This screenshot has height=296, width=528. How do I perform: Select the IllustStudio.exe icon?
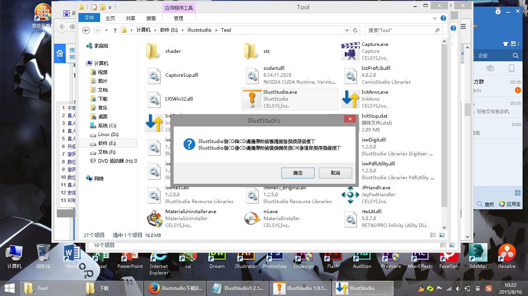[252, 99]
